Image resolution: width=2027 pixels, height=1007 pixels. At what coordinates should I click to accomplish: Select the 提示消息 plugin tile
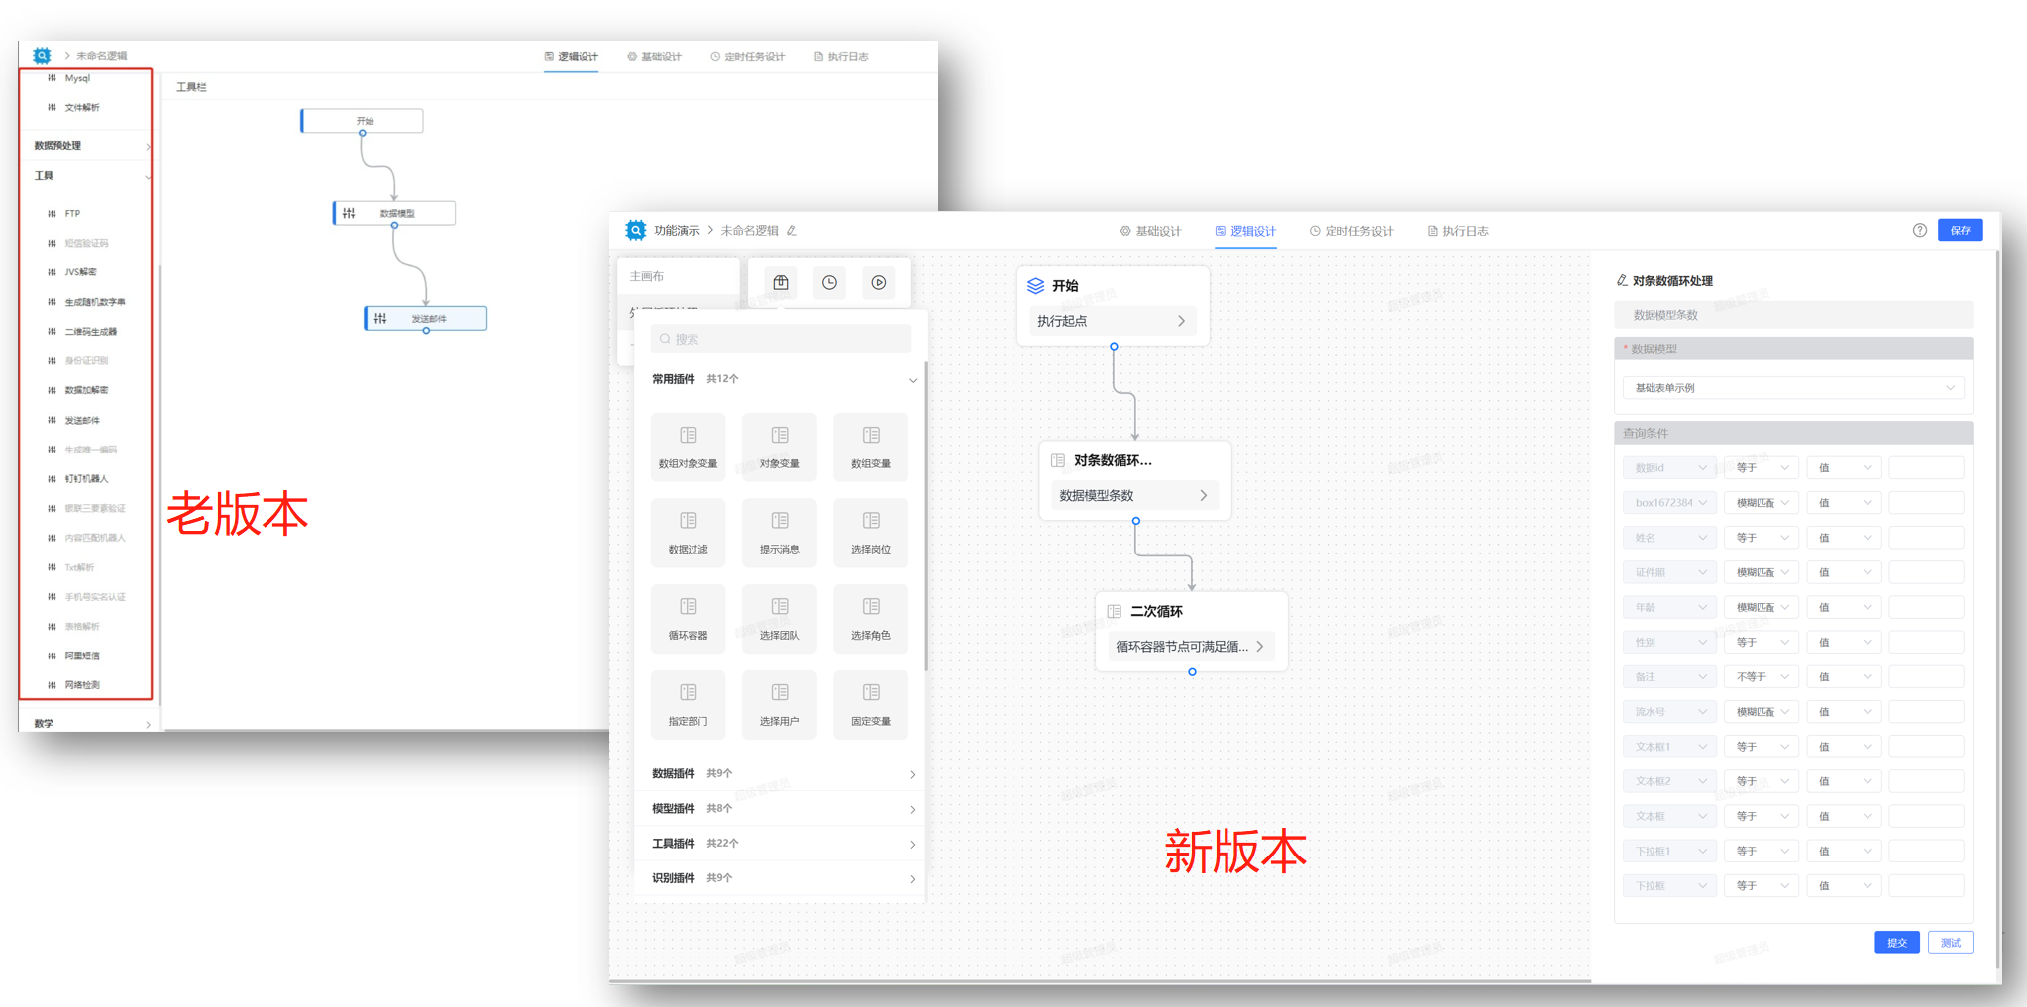pyautogui.click(x=780, y=533)
